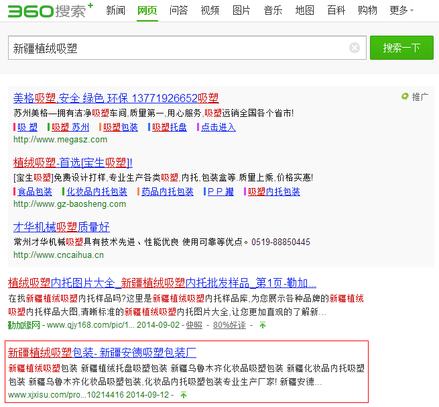Open the 新疆植绒吸塑包装-新疆安德 result

coord(102,352)
